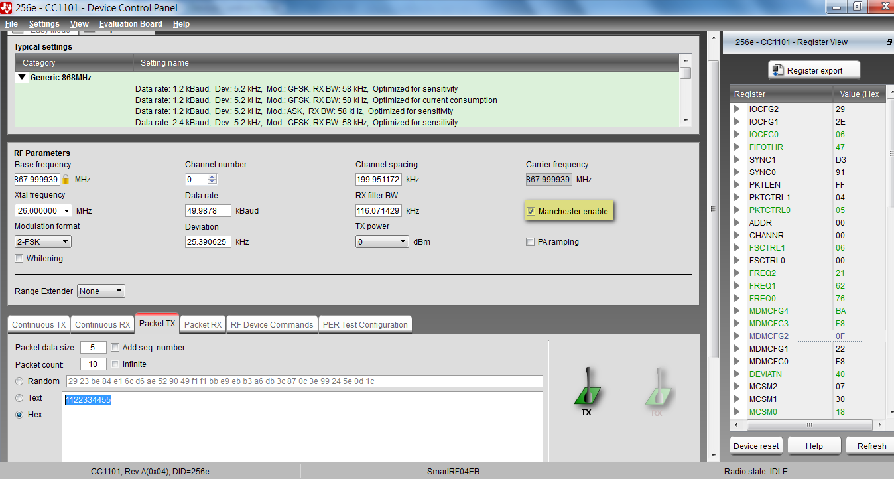Expand the IOCFG2 register row

click(737, 109)
